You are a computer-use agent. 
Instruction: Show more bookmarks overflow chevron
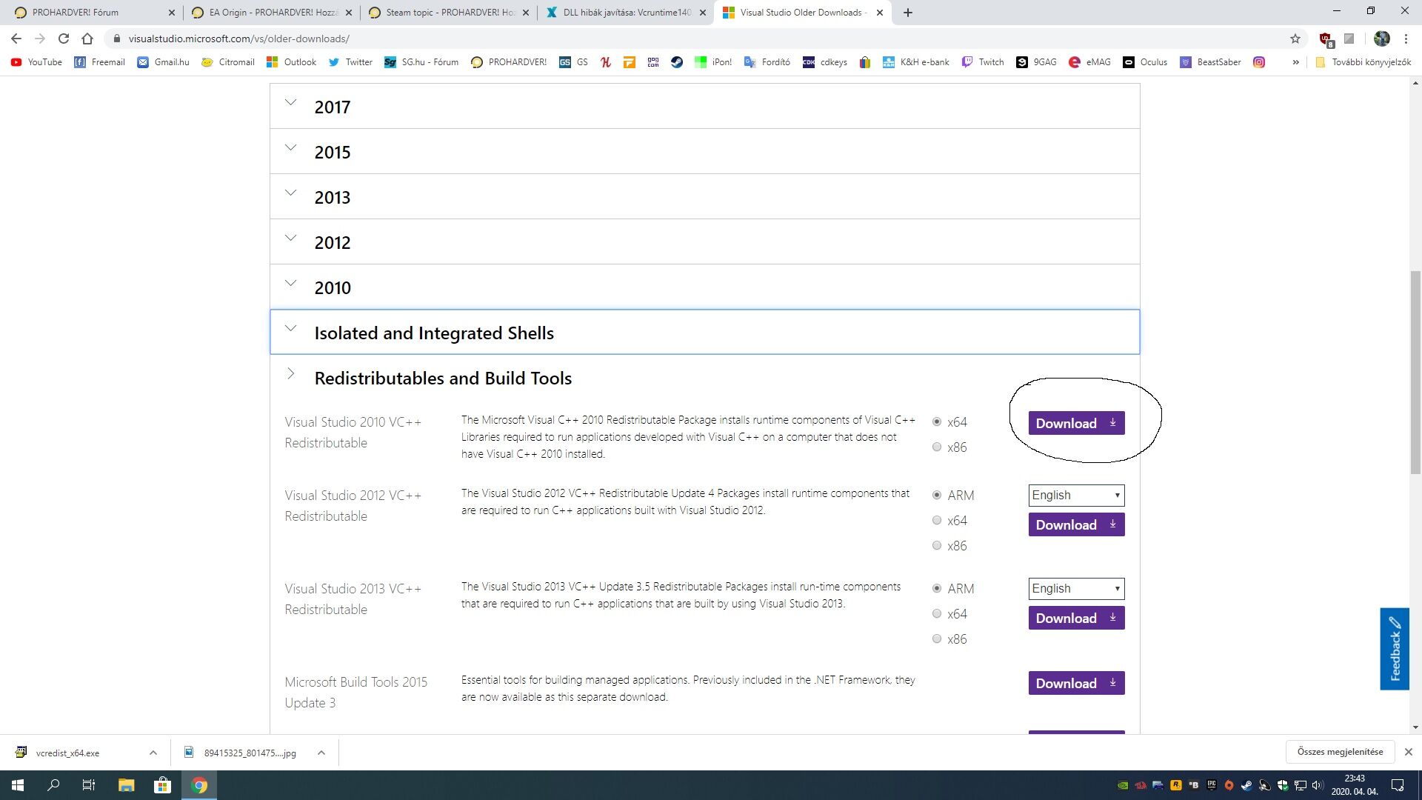click(1295, 62)
